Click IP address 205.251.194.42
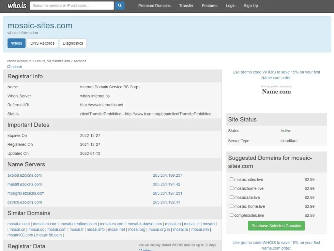This screenshot has width=334, height=251. [x=166, y=184]
